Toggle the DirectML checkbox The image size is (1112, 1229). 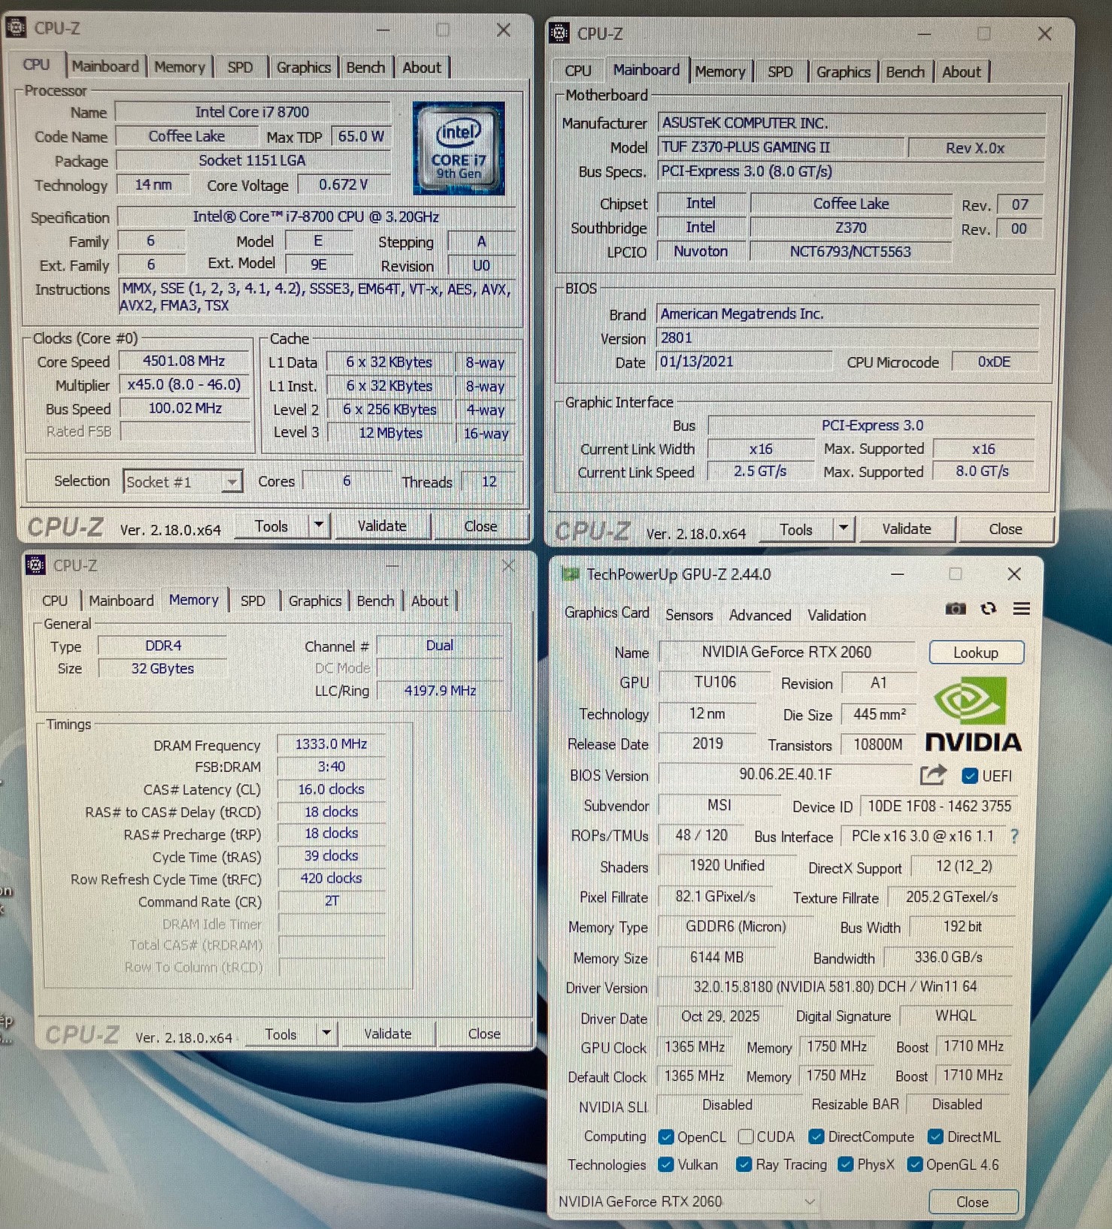point(935,1137)
